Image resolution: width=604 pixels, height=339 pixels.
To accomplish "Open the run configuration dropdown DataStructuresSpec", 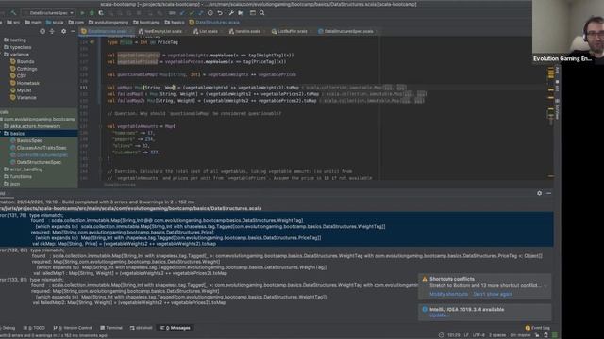I will tap(48, 13).
